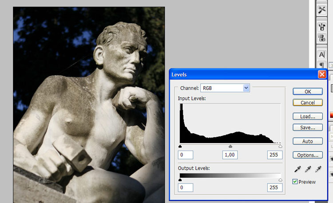333x203 pixels.
Task: Select the white point eyedropper
Action: point(318,169)
